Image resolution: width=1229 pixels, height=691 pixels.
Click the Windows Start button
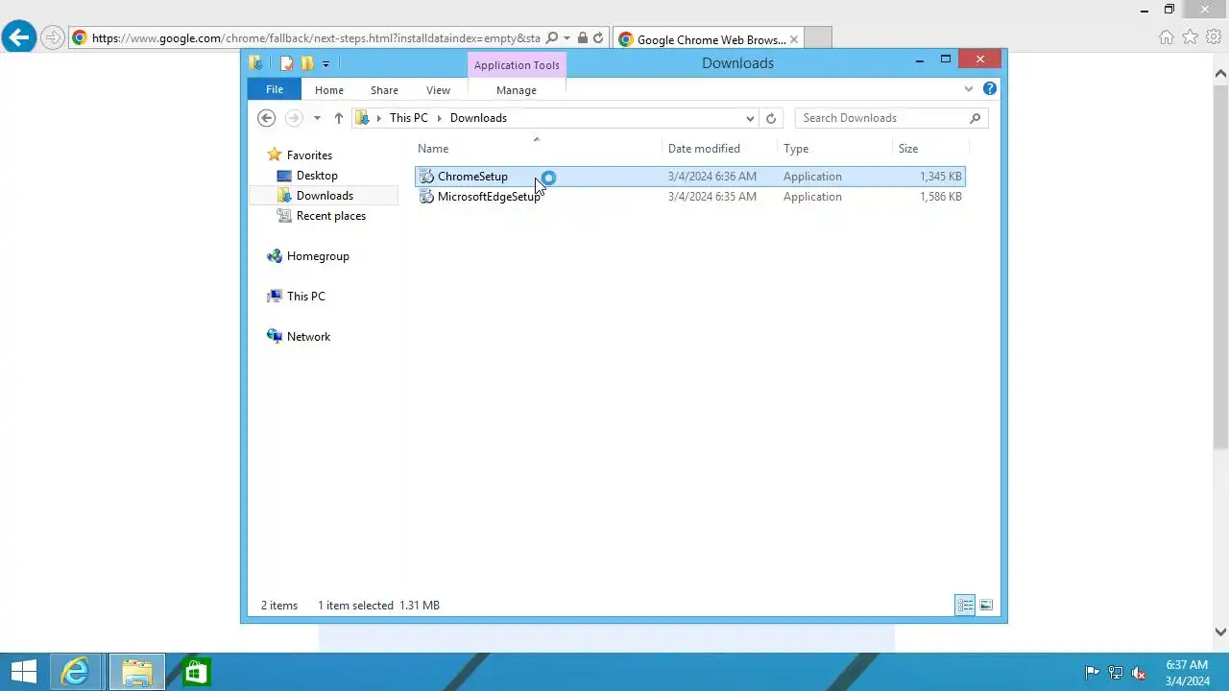click(x=24, y=672)
